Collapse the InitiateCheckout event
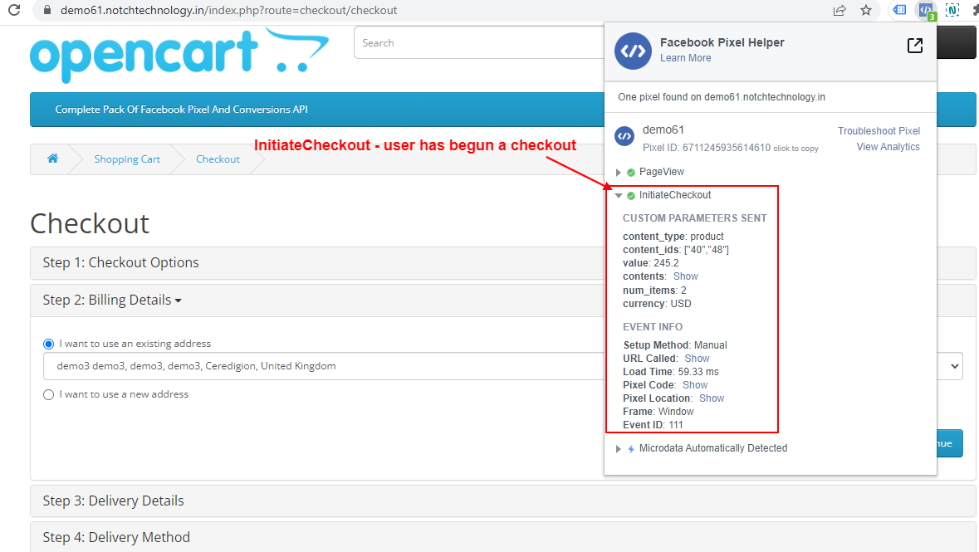The width and height of the screenshot is (979, 552). [618, 195]
